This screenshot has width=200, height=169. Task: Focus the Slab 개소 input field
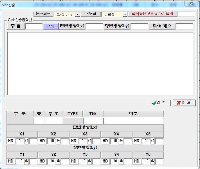185,26
